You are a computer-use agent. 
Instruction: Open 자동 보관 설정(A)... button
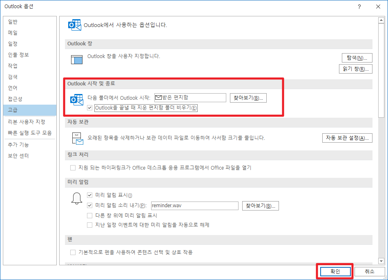pyautogui.click(x=347, y=138)
